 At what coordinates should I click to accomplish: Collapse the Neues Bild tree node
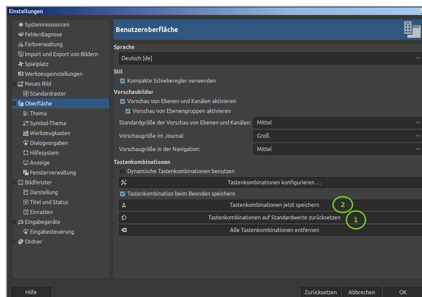coord(14,84)
